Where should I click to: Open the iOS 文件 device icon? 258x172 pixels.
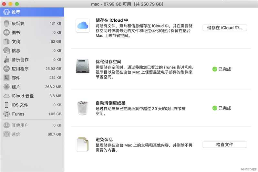click(x=6, y=105)
